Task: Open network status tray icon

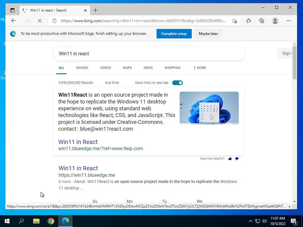Action: (x=258, y=221)
